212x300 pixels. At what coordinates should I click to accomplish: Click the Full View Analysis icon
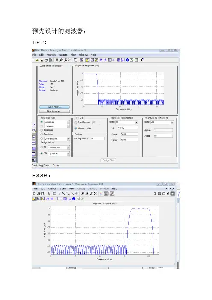tap(82, 60)
